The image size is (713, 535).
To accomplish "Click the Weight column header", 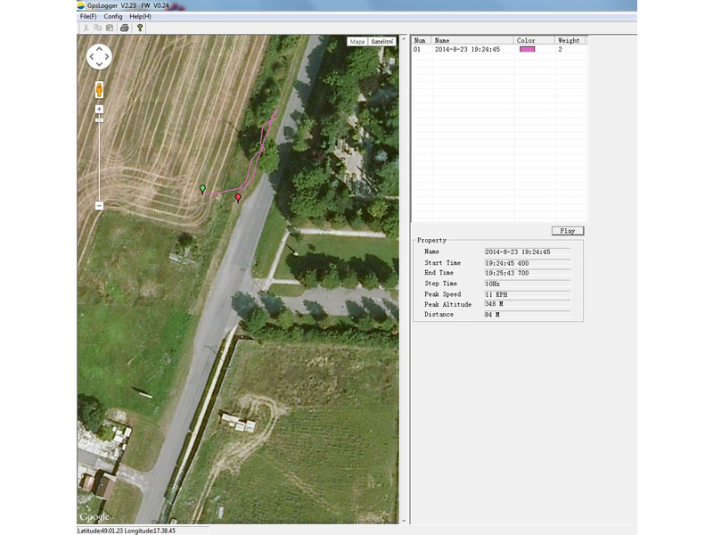I will [x=569, y=40].
